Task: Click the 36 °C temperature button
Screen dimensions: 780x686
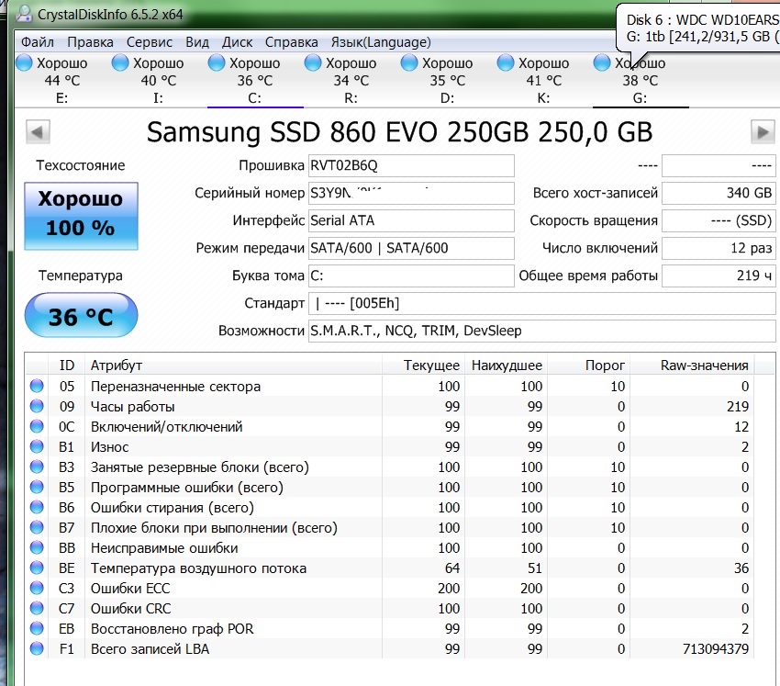Action: tap(81, 316)
